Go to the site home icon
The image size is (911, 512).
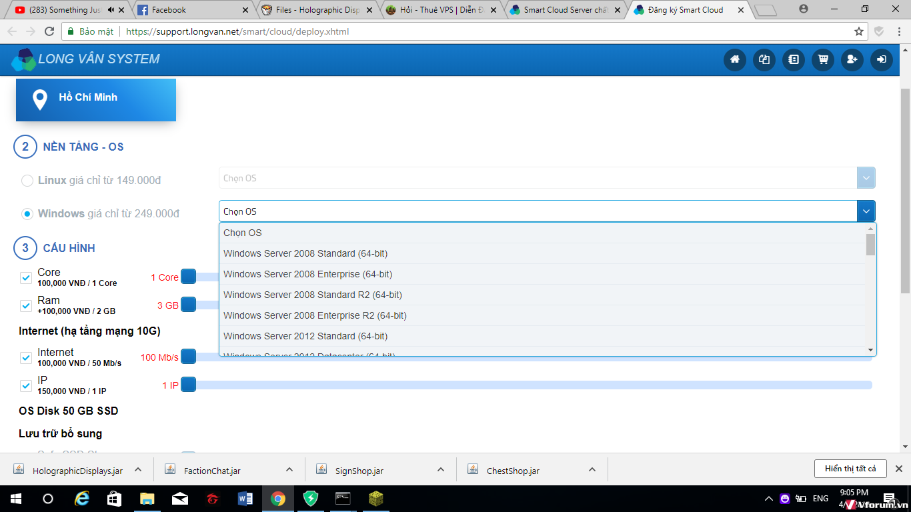pos(735,59)
